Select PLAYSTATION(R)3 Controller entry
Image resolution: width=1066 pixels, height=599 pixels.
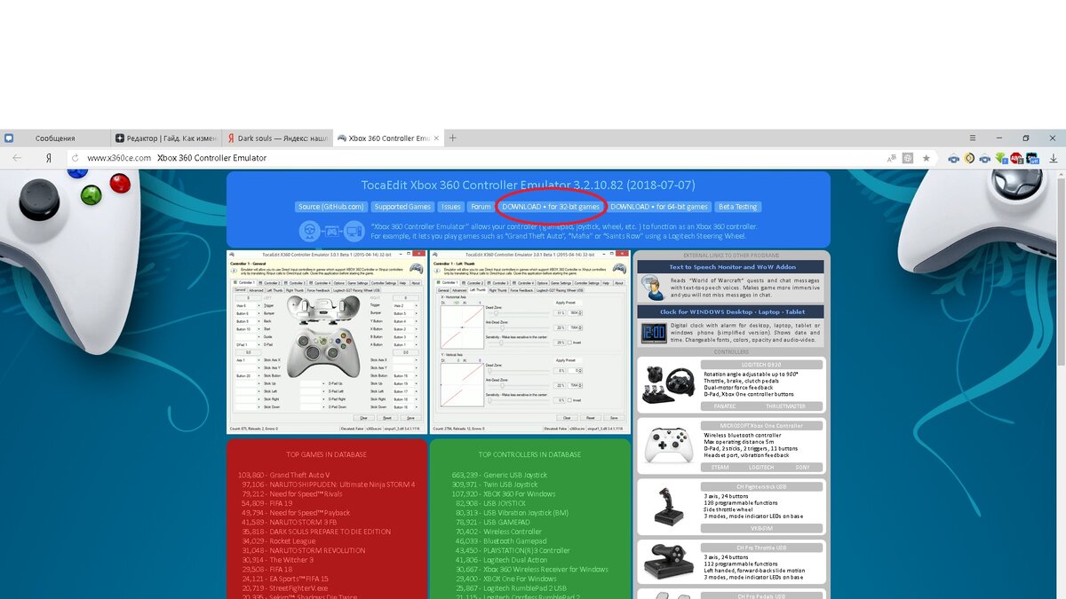512,550
